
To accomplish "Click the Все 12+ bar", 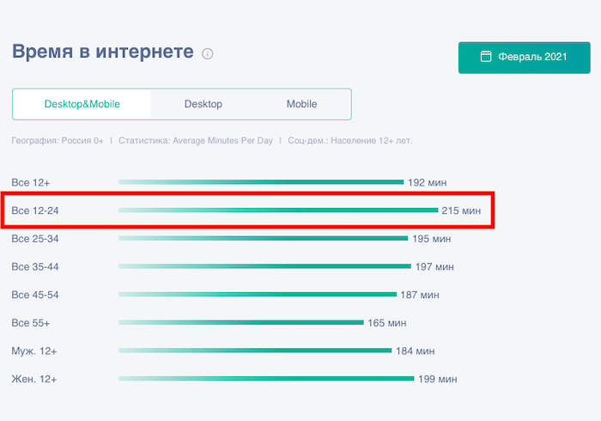I will tap(261, 182).
